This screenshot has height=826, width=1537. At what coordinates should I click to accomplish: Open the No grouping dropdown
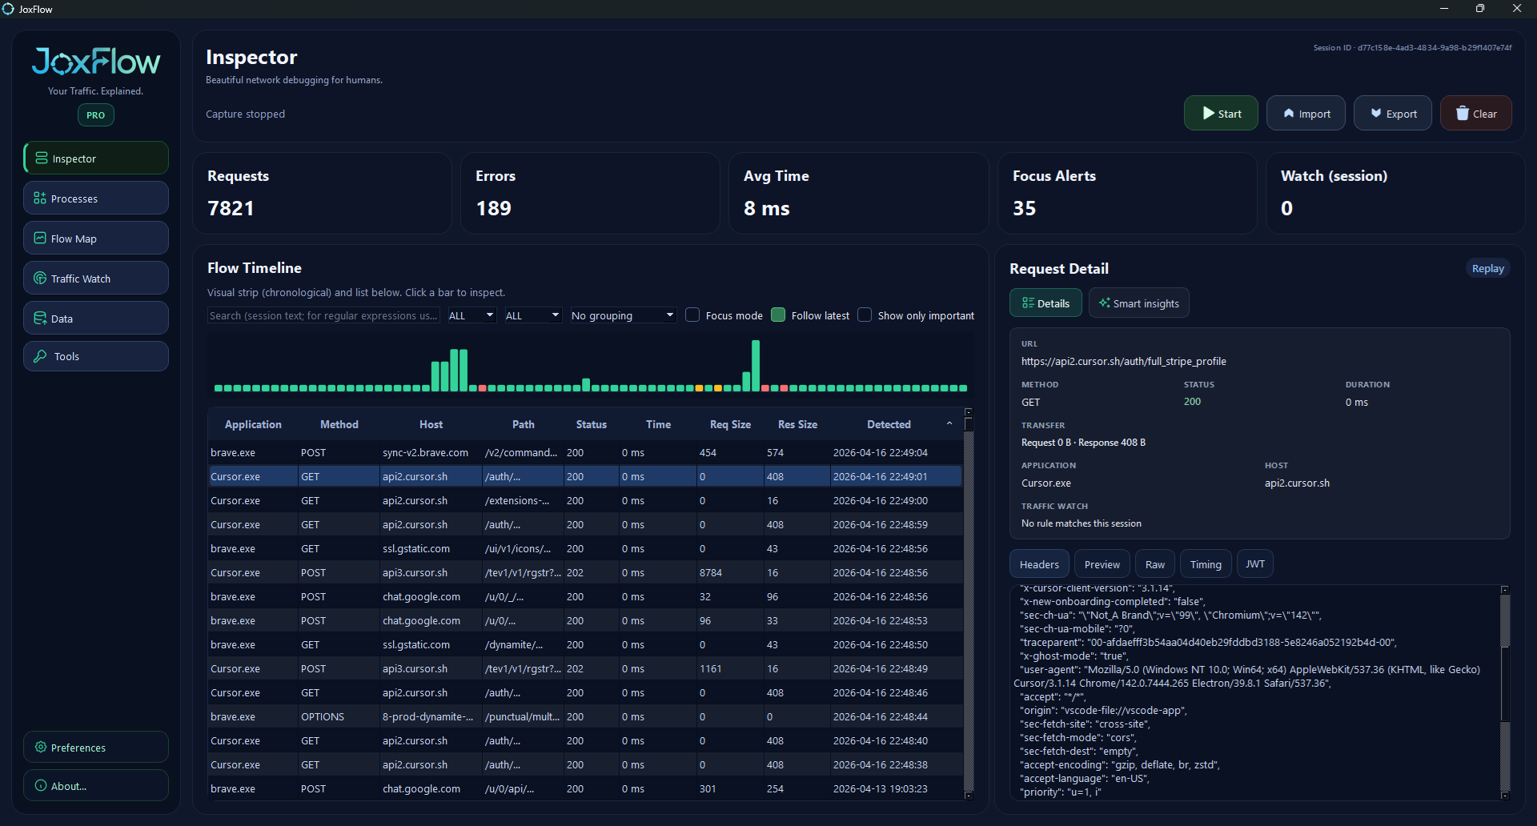(x=623, y=315)
